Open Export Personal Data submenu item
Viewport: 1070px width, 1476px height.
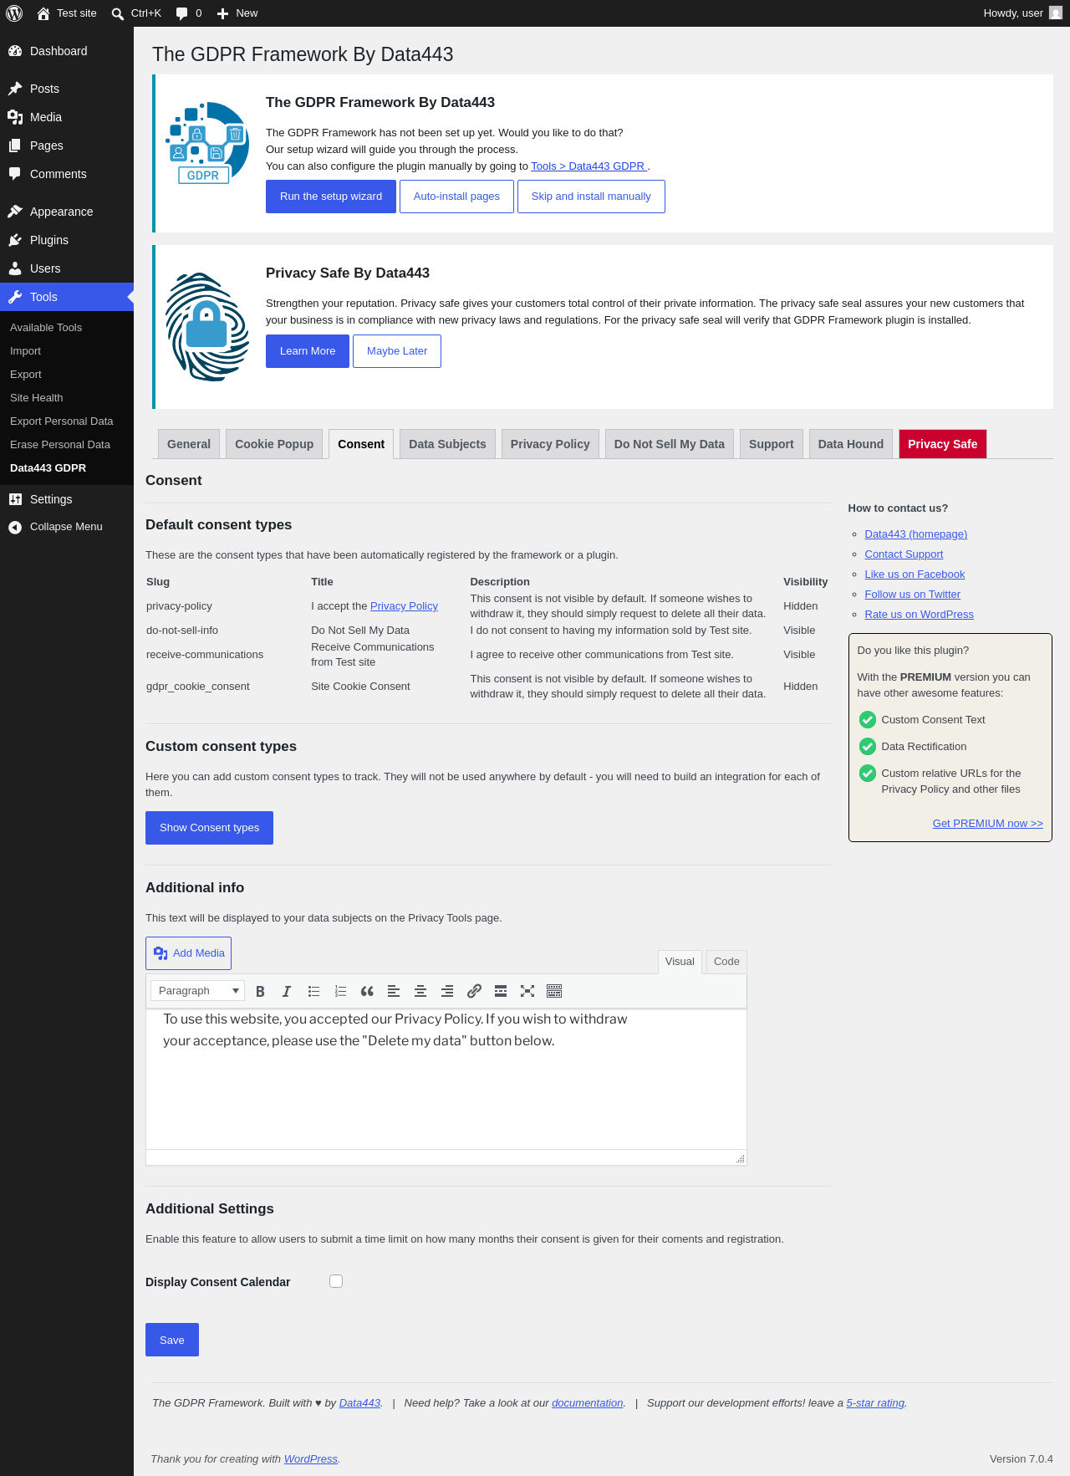coord(62,421)
